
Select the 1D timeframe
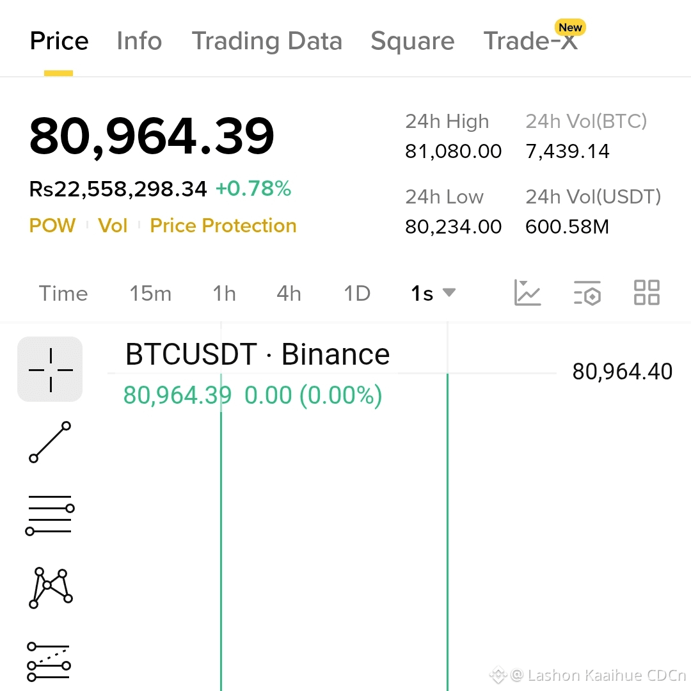point(357,293)
